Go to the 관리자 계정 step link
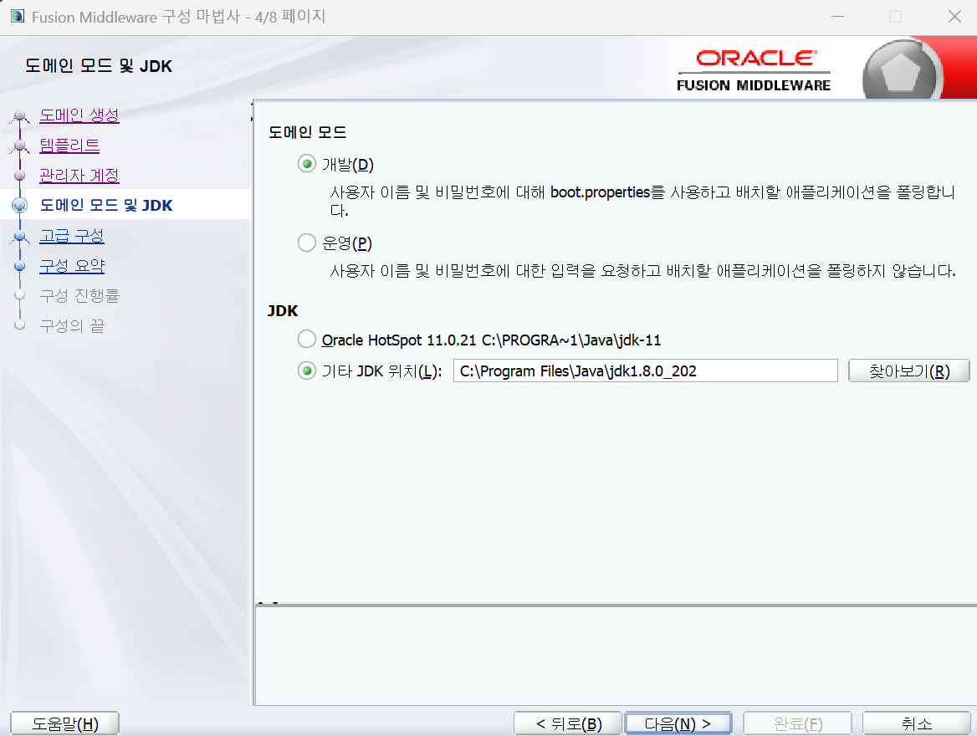 pyautogui.click(x=79, y=175)
